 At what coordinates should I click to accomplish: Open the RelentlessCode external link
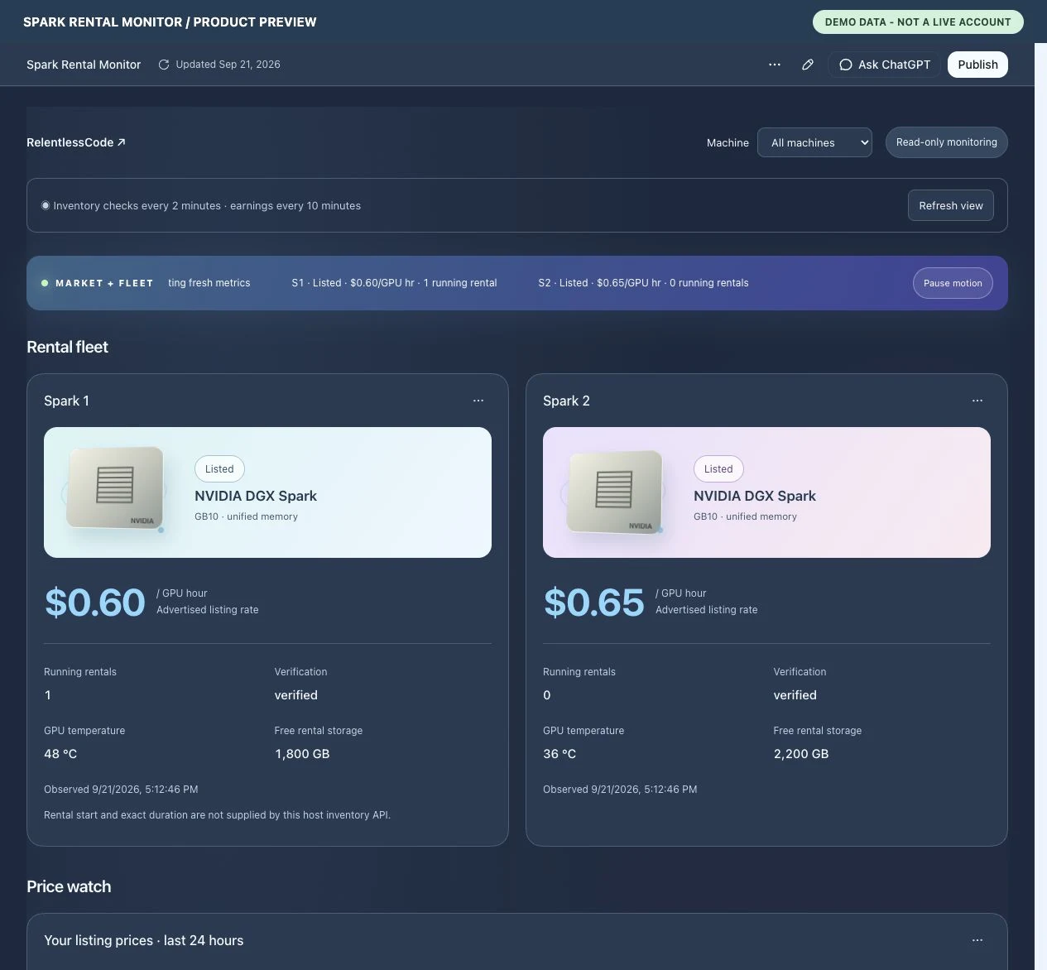pos(76,142)
